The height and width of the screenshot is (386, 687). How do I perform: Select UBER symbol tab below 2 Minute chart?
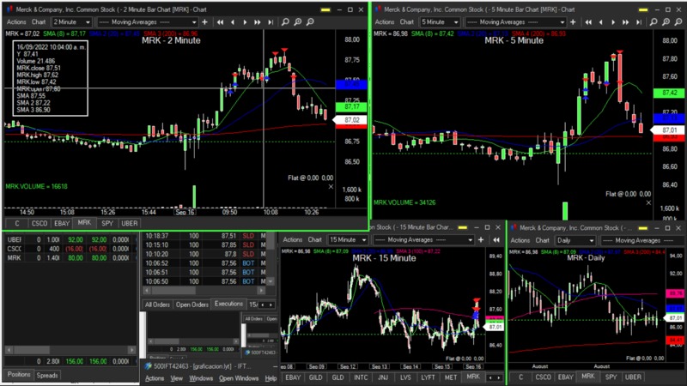(x=129, y=222)
